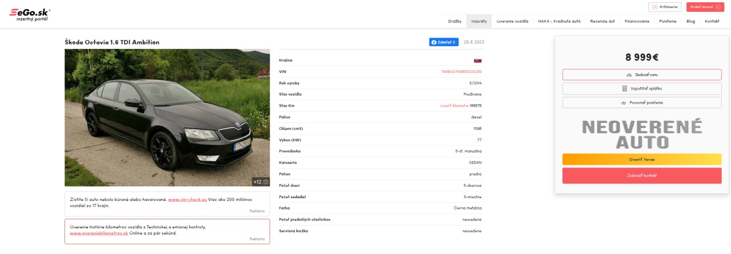
Task: Open Recenzie áut menu item
Action: click(x=603, y=21)
